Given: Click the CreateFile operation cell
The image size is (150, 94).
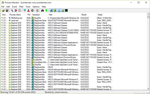Looking at the screenshot, I should click(38, 60).
